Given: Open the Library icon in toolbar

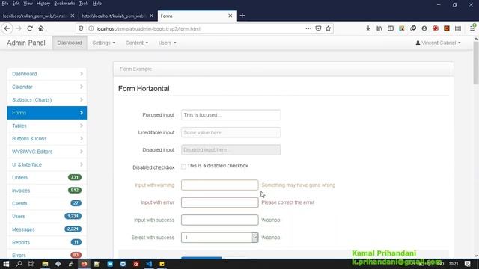Looking at the screenshot, I should (x=379, y=28).
